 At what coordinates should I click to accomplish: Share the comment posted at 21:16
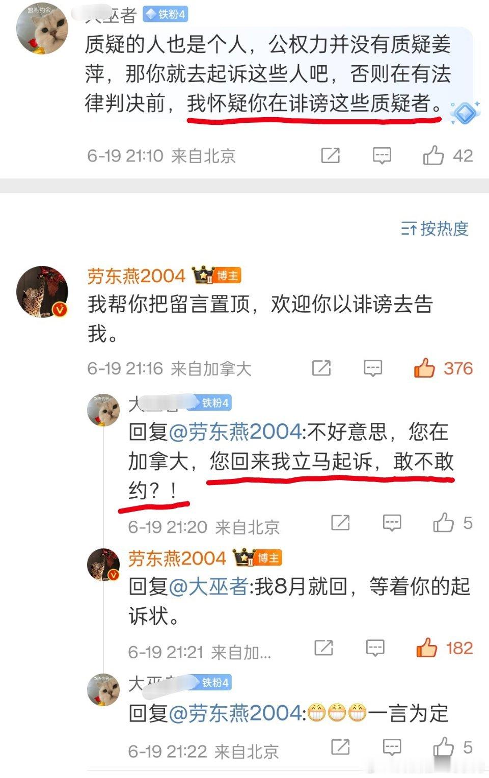[321, 367]
